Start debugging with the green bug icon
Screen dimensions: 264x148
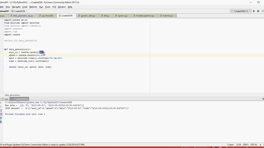[258, 11]
